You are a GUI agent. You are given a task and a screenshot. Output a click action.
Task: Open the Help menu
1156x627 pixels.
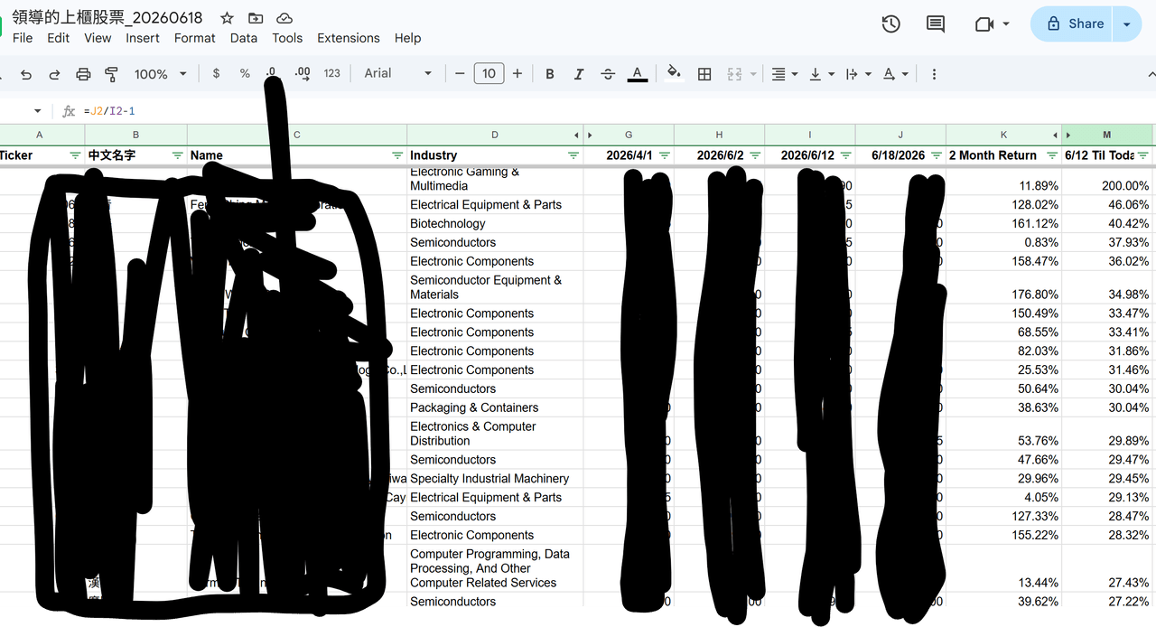point(407,38)
